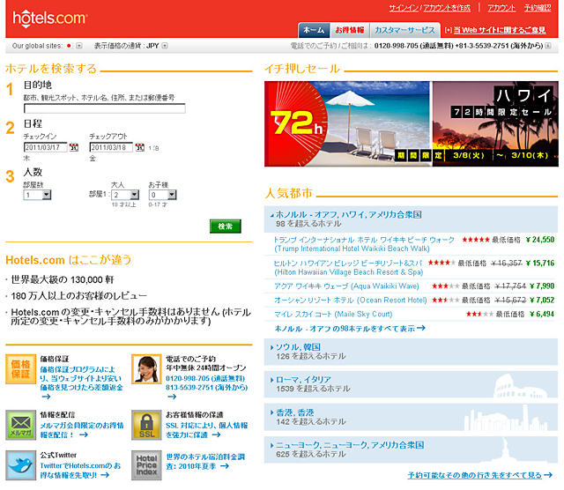Open the price guarantee program link

[x=81, y=378]
